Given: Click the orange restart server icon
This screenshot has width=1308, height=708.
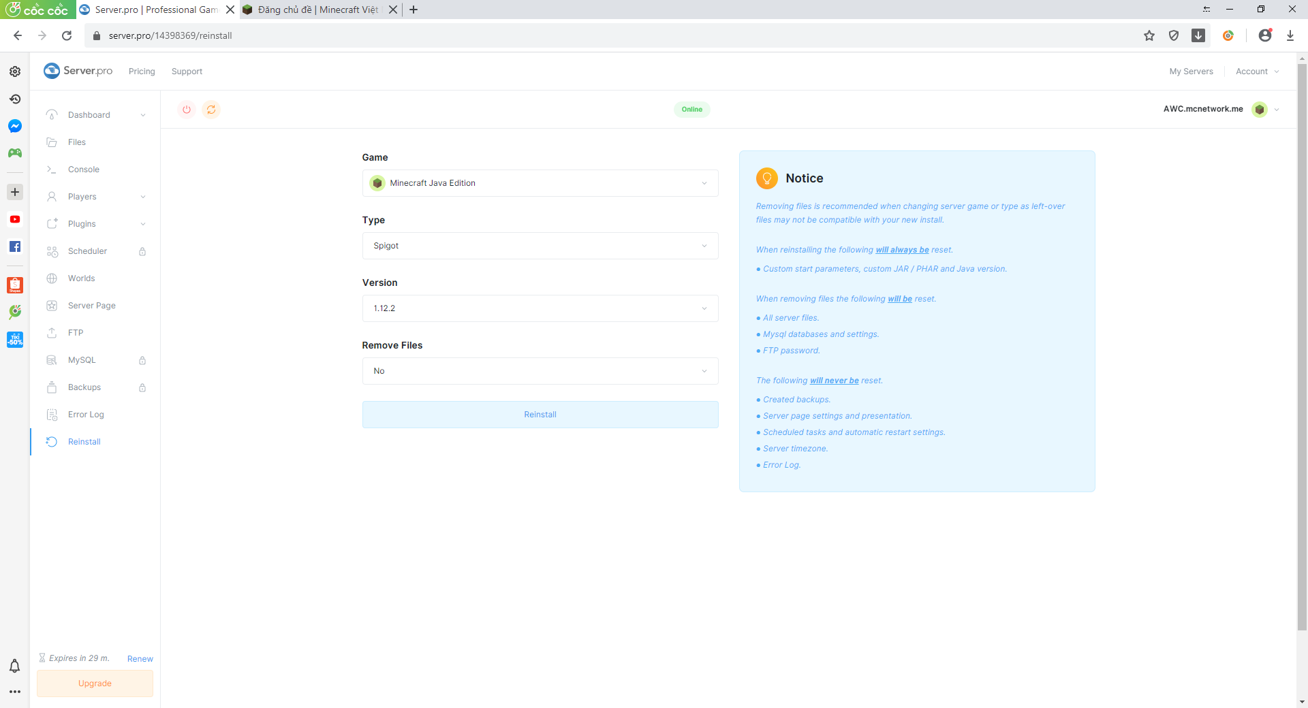Looking at the screenshot, I should click(211, 110).
